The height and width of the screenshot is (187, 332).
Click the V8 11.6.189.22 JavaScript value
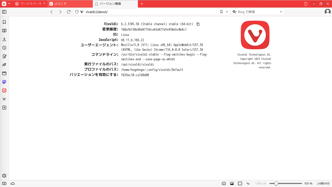click(133, 40)
